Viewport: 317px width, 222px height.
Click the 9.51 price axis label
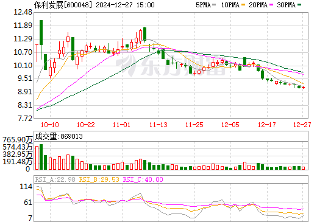point(24,78)
